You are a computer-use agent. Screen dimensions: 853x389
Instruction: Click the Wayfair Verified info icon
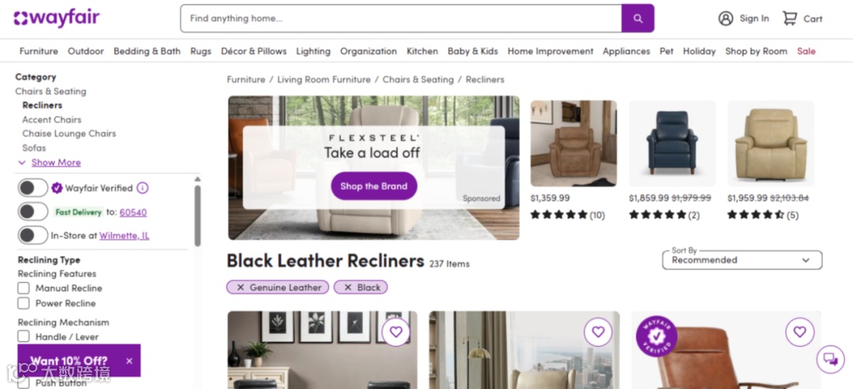142,188
